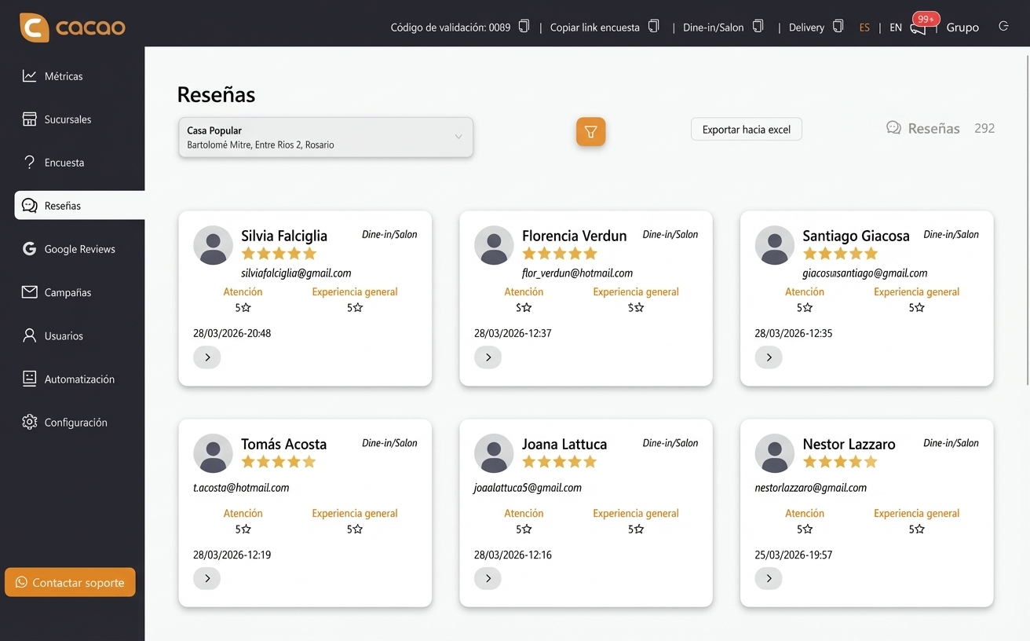
Task: Click Santiago Giacosa's avatar thumbnail
Action: (x=774, y=244)
